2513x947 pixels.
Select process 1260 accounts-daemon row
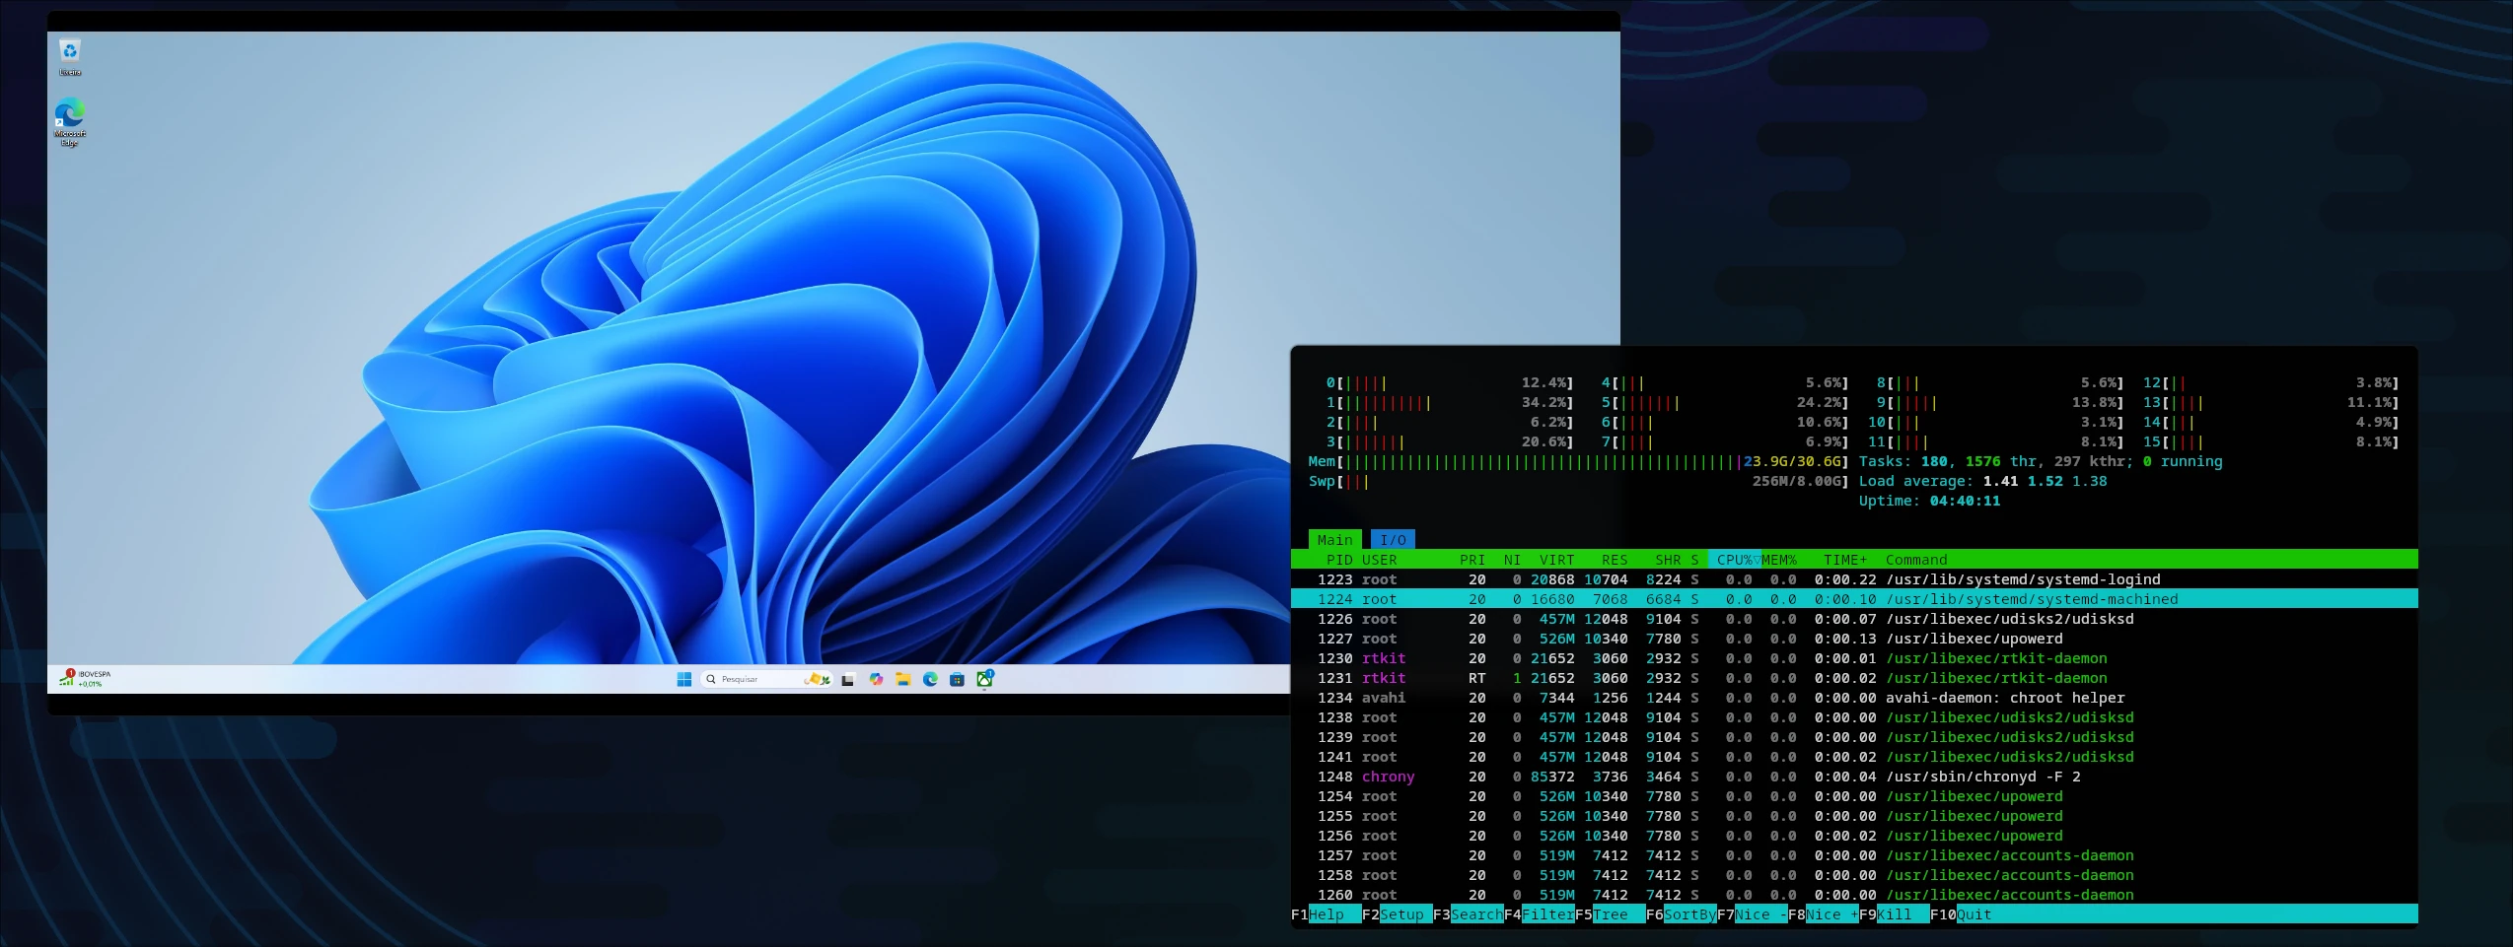pos(1854,895)
